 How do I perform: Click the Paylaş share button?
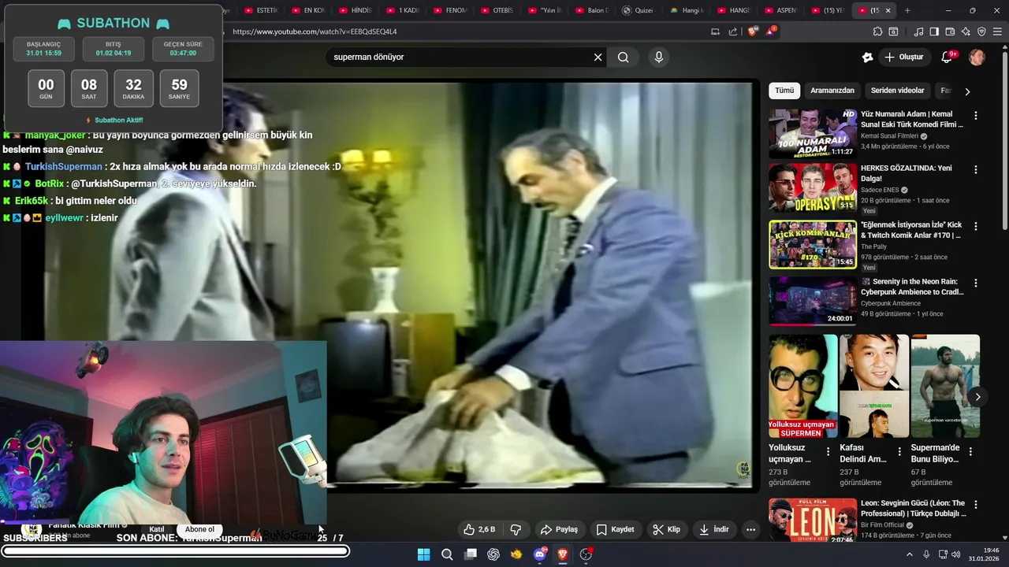coord(559,529)
